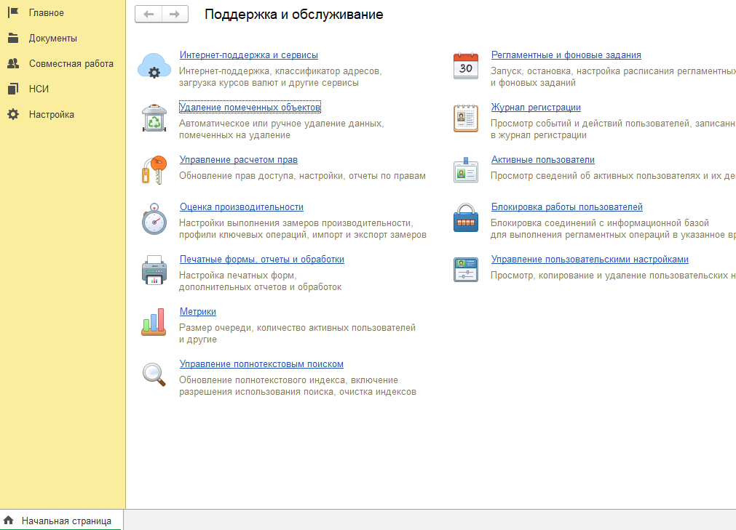The height and width of the screenshot is (530, 736).
Task: Open the Журнал регистрации link
Action: click(x=536, y=108)
